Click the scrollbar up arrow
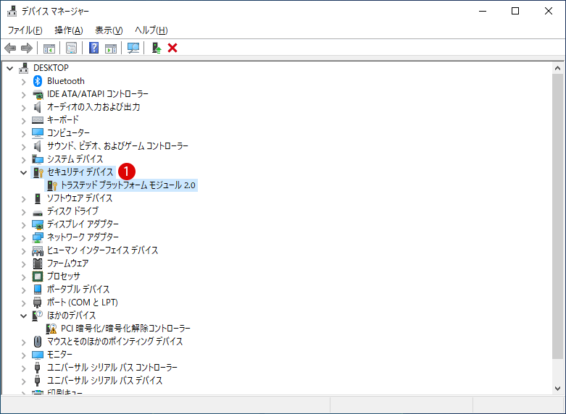This screenshot has height=414, width=566. coord(558,68)
